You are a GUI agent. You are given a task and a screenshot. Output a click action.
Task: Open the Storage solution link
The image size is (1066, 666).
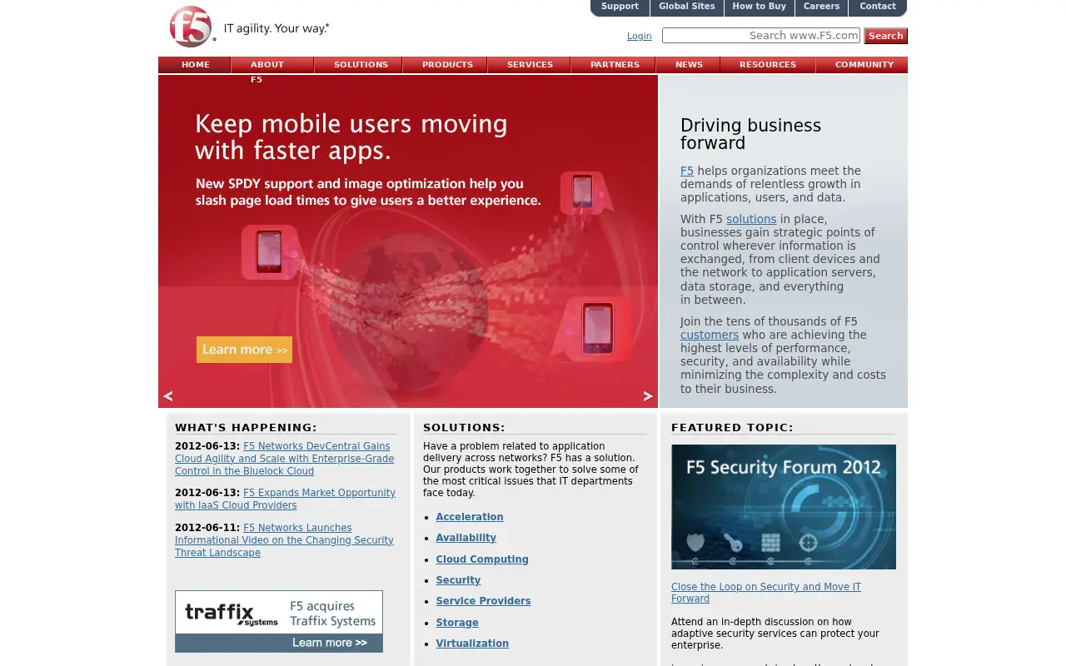[x=457, y=623]
